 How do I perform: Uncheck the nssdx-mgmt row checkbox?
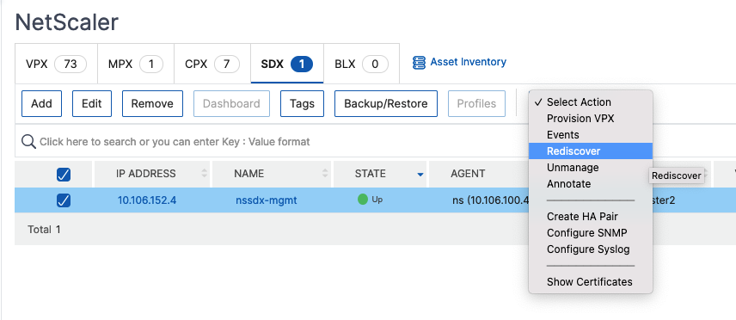(x=64, y=200)
